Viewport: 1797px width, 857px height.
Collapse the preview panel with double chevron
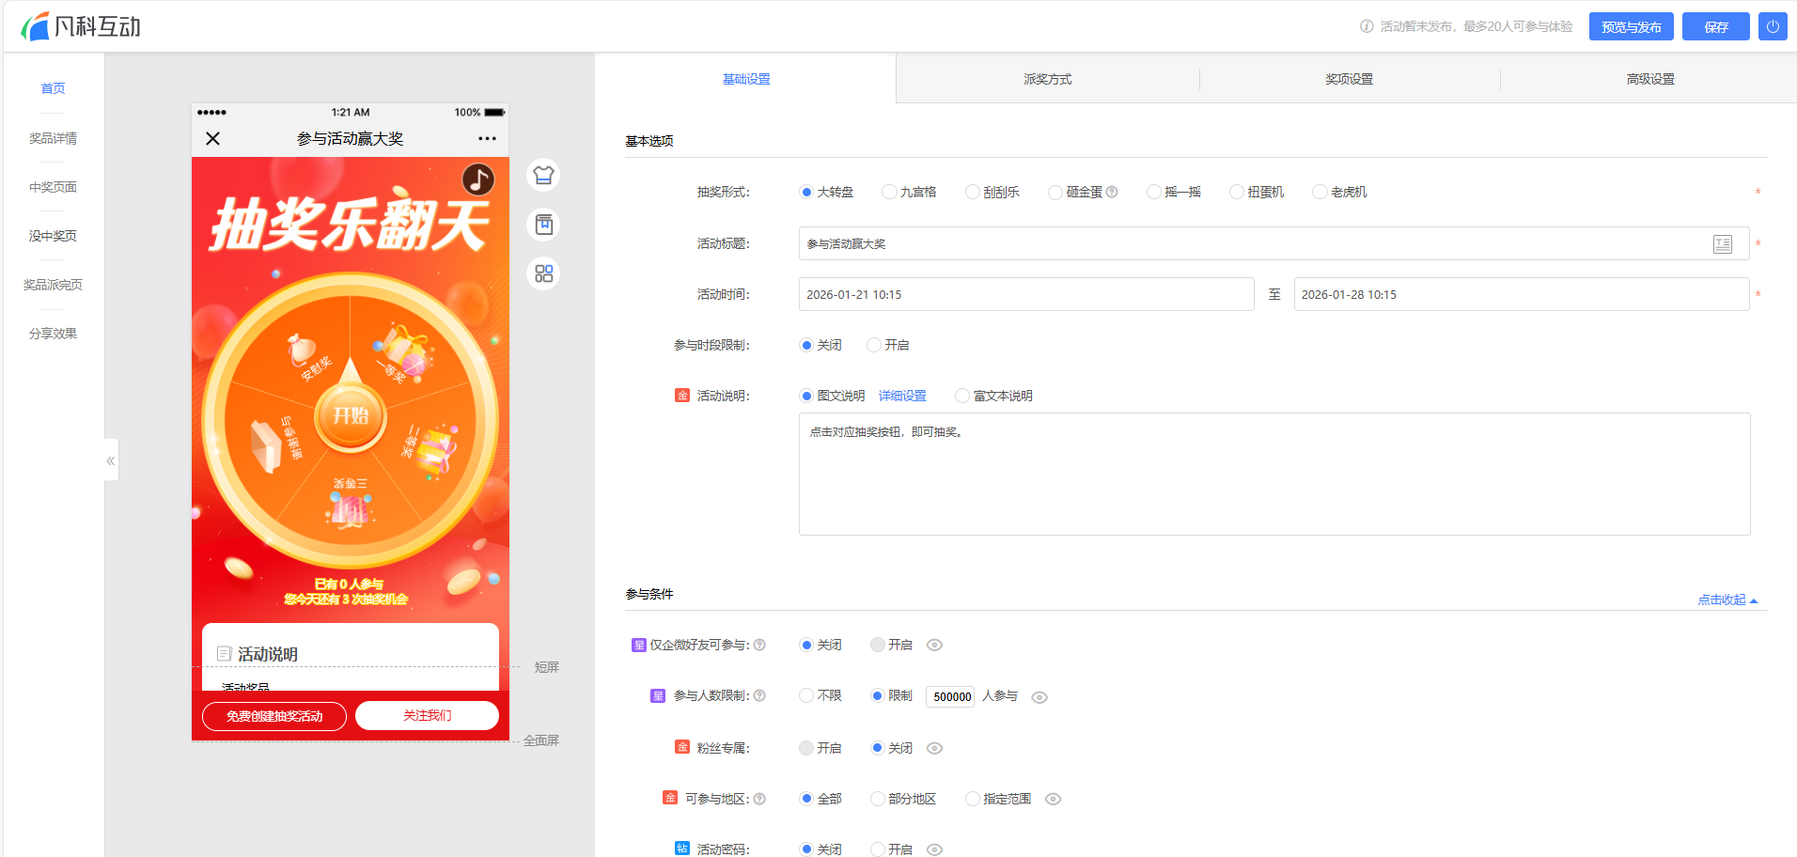[111, 460]
